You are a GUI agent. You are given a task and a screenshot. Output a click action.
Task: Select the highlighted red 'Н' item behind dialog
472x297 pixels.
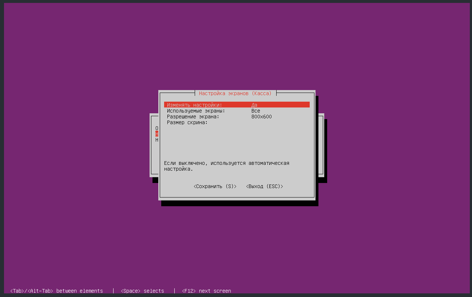click(157, 134)
